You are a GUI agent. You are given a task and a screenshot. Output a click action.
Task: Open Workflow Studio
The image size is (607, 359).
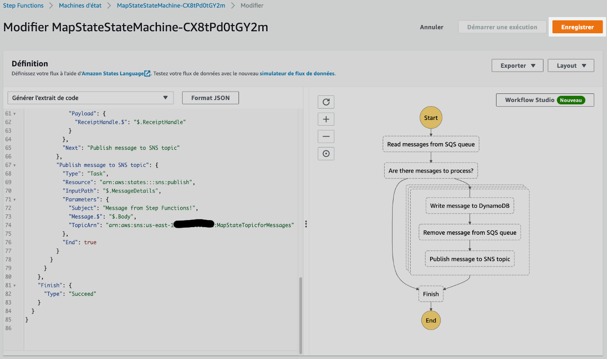[x=545, y=100]
